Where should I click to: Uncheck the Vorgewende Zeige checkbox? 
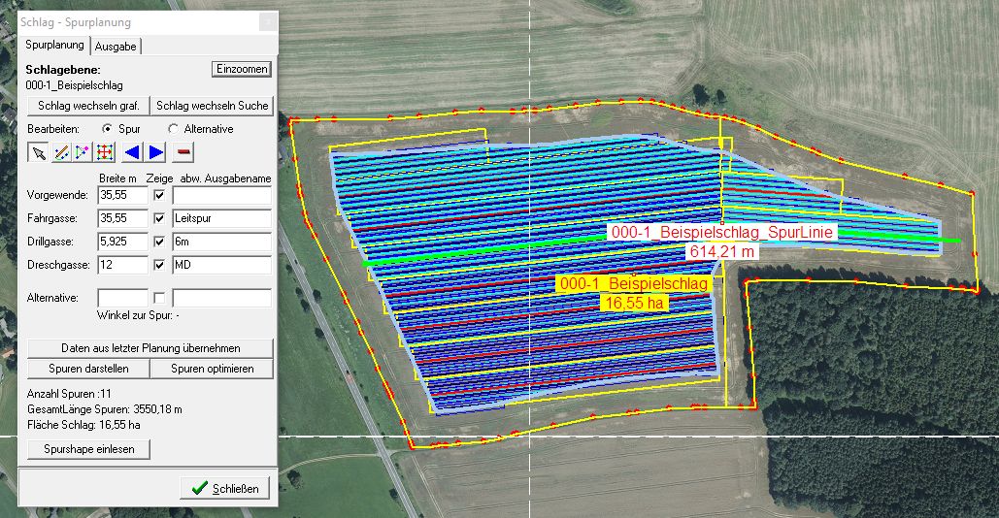coord(159,196)
